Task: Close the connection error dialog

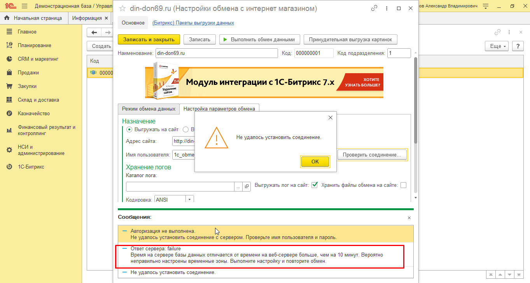Action: click(x=331, y=118)
